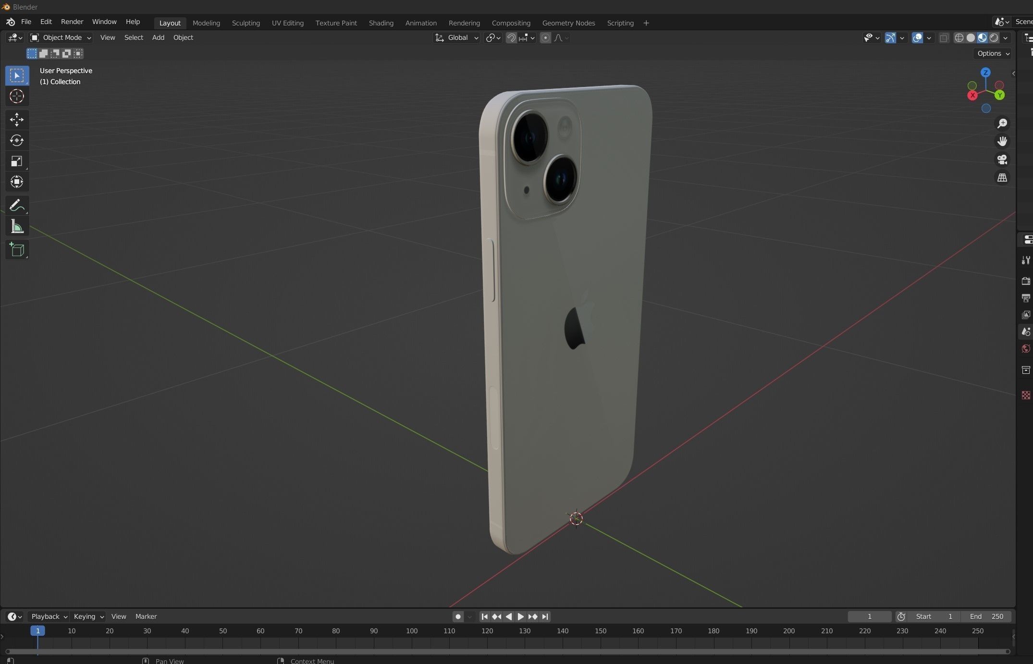Image resolution: width=1033 pixels, height=664 pixels.
Task: Switch to Wireframe viewport shading
Action: (x=959, y=37)
